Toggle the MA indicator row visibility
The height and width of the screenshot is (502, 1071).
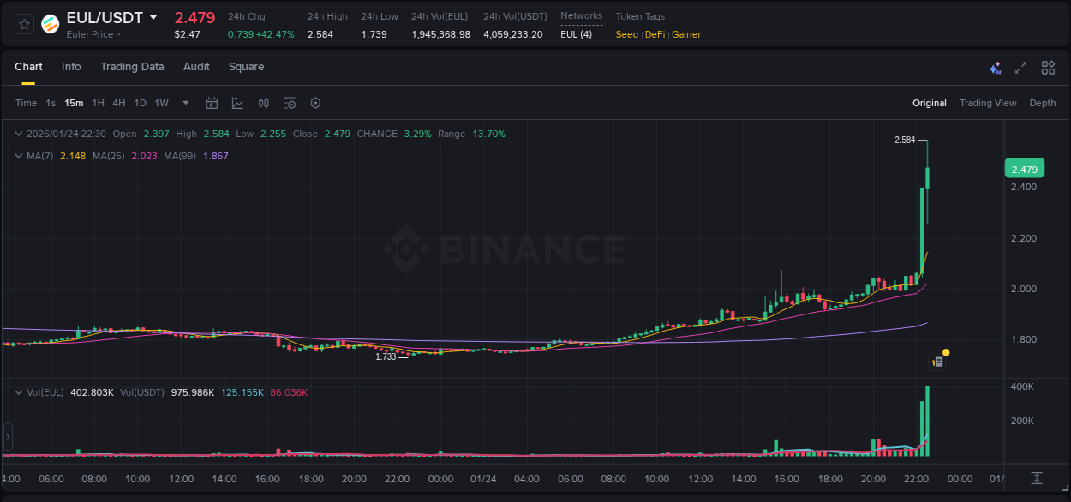19,156
